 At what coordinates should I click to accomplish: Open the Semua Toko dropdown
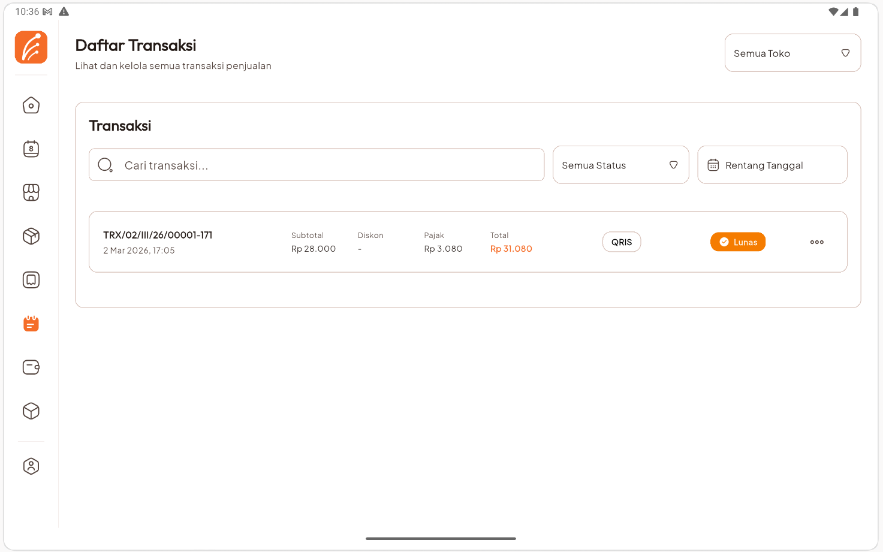(792, 53)
